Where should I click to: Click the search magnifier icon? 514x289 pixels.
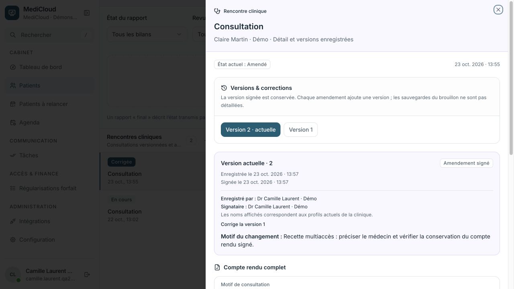13,35
